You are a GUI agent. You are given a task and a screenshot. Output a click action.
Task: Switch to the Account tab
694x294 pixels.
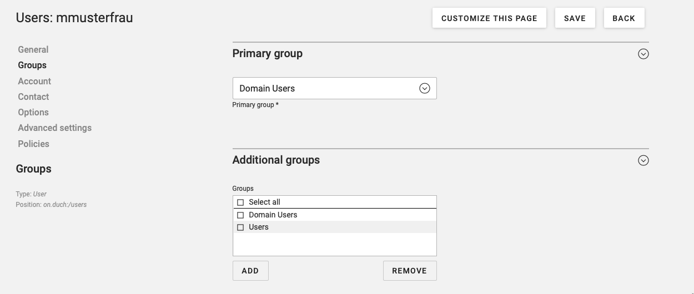[34, 81]
